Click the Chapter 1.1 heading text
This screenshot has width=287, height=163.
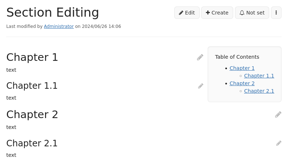(x=32, y=86)
